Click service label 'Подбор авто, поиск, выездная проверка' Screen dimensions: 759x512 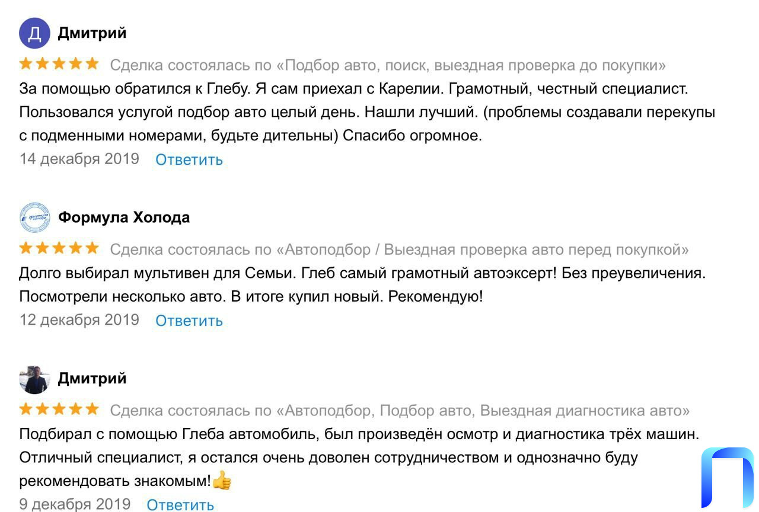point(388,65)
